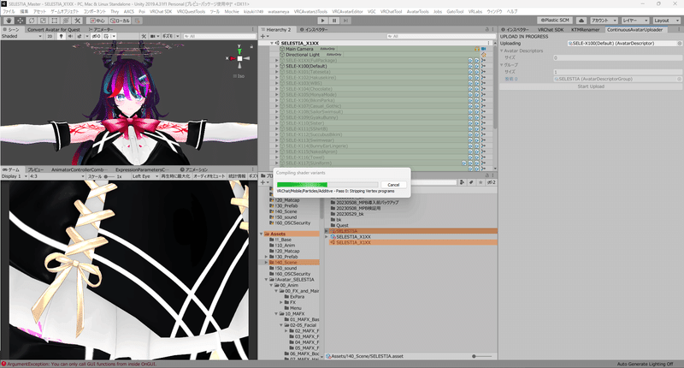
Task: Open the ファイル file menu
Action: click(x=9, y=11)
